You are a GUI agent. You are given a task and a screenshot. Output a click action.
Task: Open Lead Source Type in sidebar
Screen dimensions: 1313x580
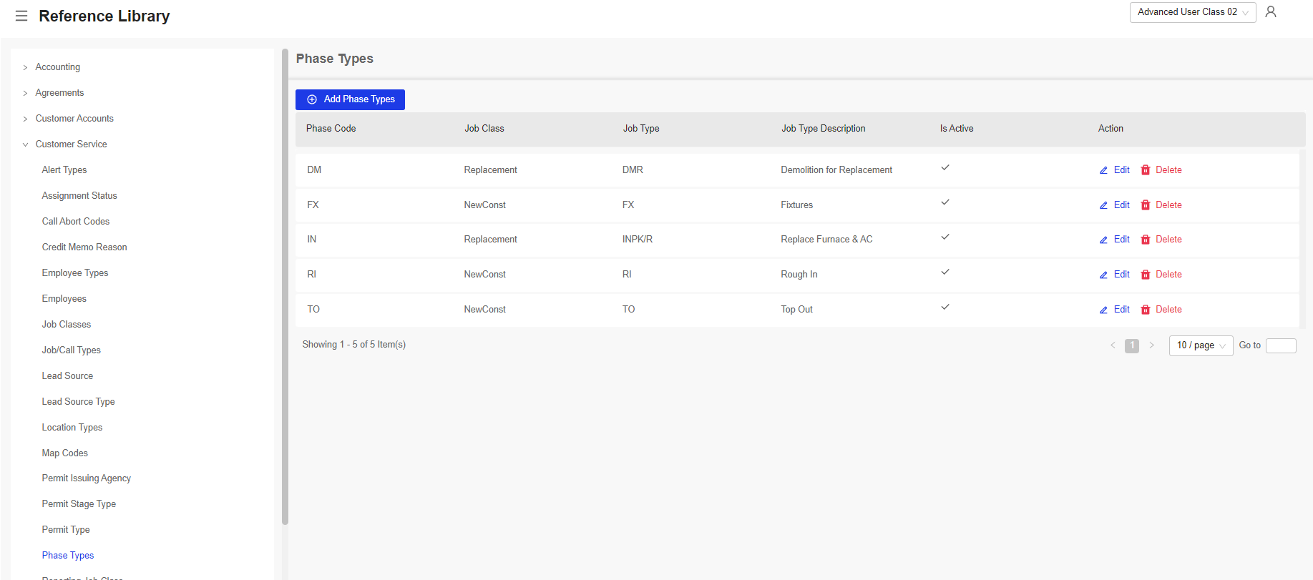79,402
